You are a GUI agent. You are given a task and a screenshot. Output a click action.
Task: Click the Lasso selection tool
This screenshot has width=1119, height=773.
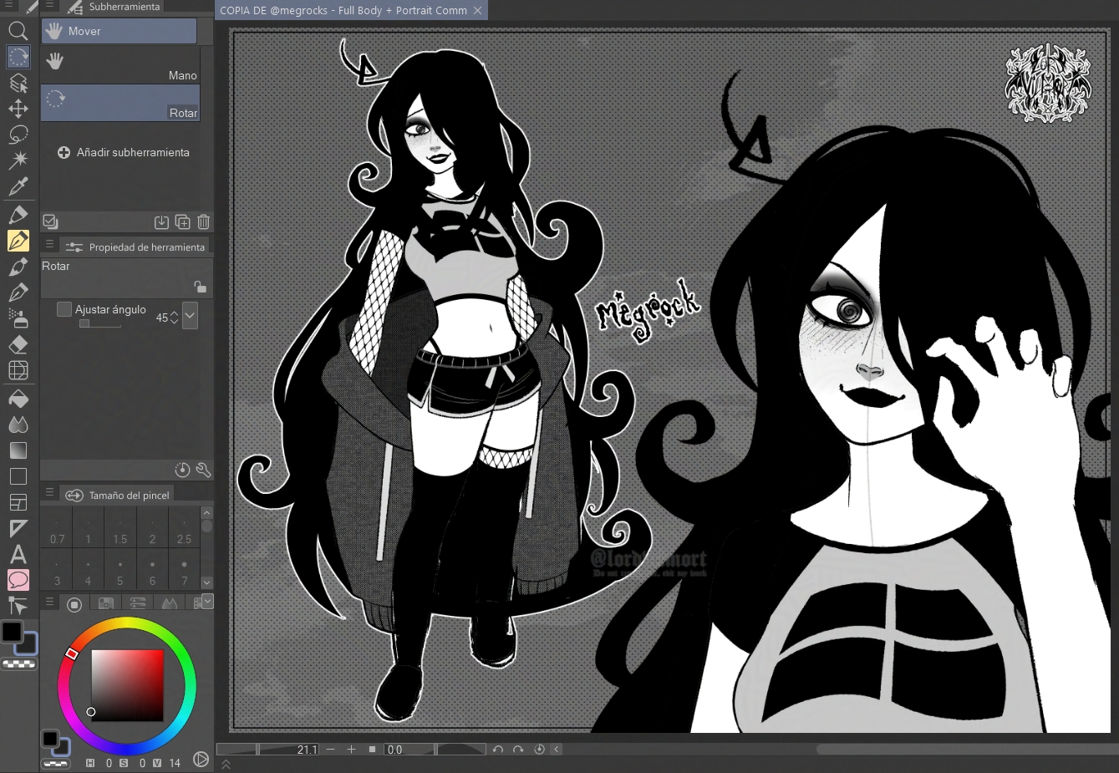(18, 135)
